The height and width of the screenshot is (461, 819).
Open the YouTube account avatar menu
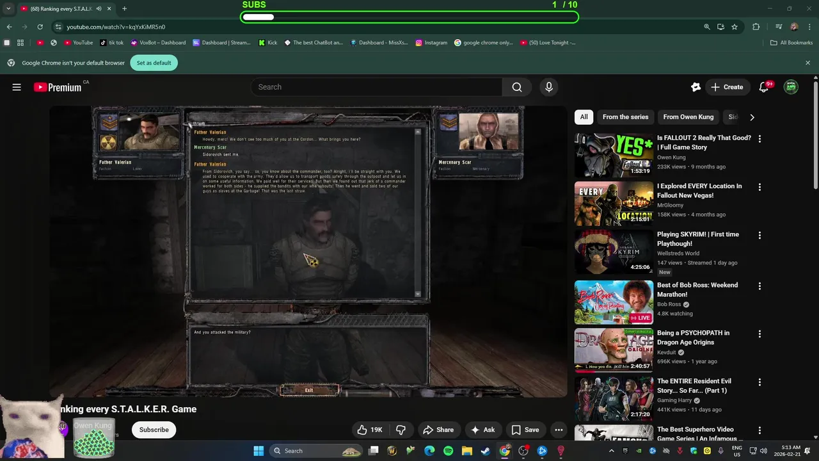coord(791,87)
